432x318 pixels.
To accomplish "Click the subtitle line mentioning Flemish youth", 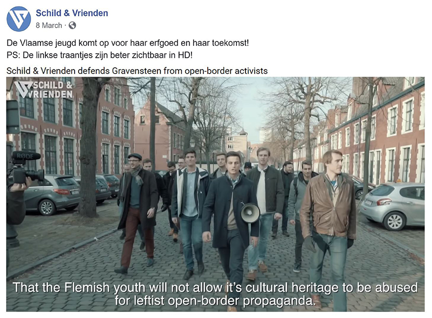I will point(215,287).
